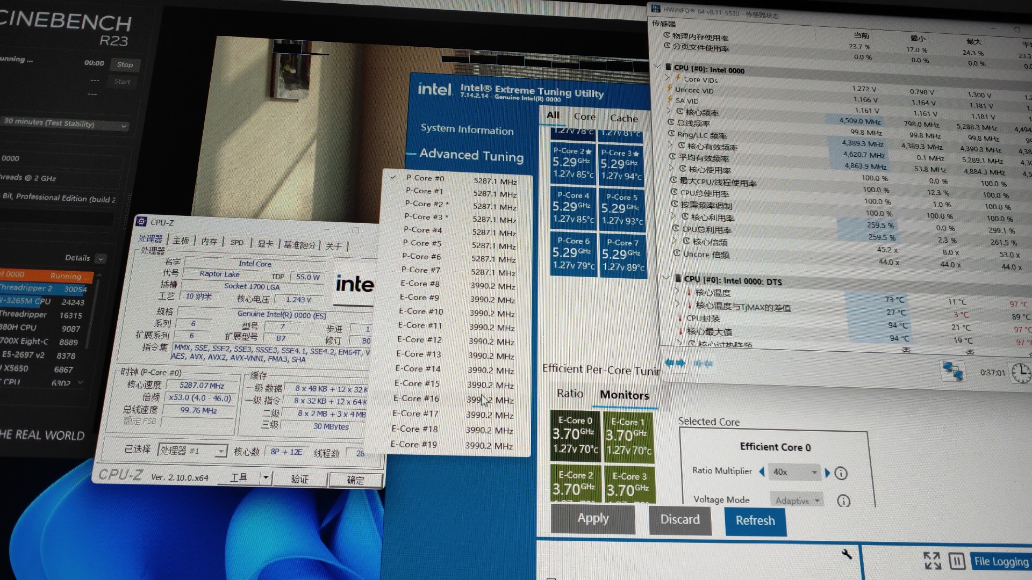This screenshot has height=580, width=1032.
Task: Click chip icon of CPU DTS section
Action: click(x=678, y=278)
